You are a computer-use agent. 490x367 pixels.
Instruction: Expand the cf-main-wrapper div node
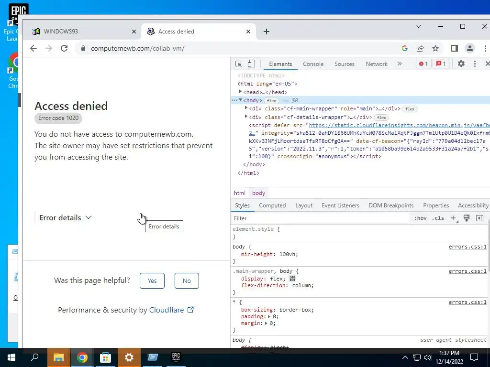coord(246,108)
